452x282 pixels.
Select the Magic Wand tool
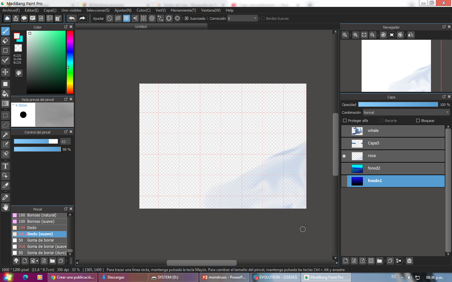(x=5, y=135)
